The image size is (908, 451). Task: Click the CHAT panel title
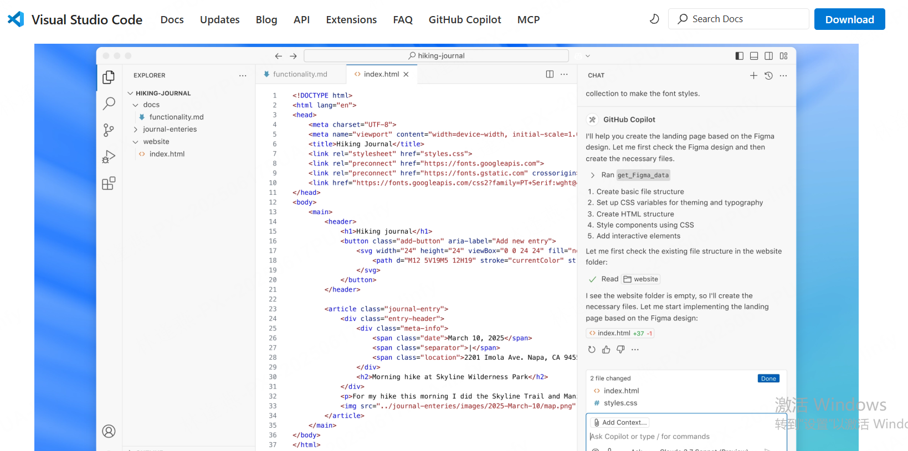coord(596,75)
